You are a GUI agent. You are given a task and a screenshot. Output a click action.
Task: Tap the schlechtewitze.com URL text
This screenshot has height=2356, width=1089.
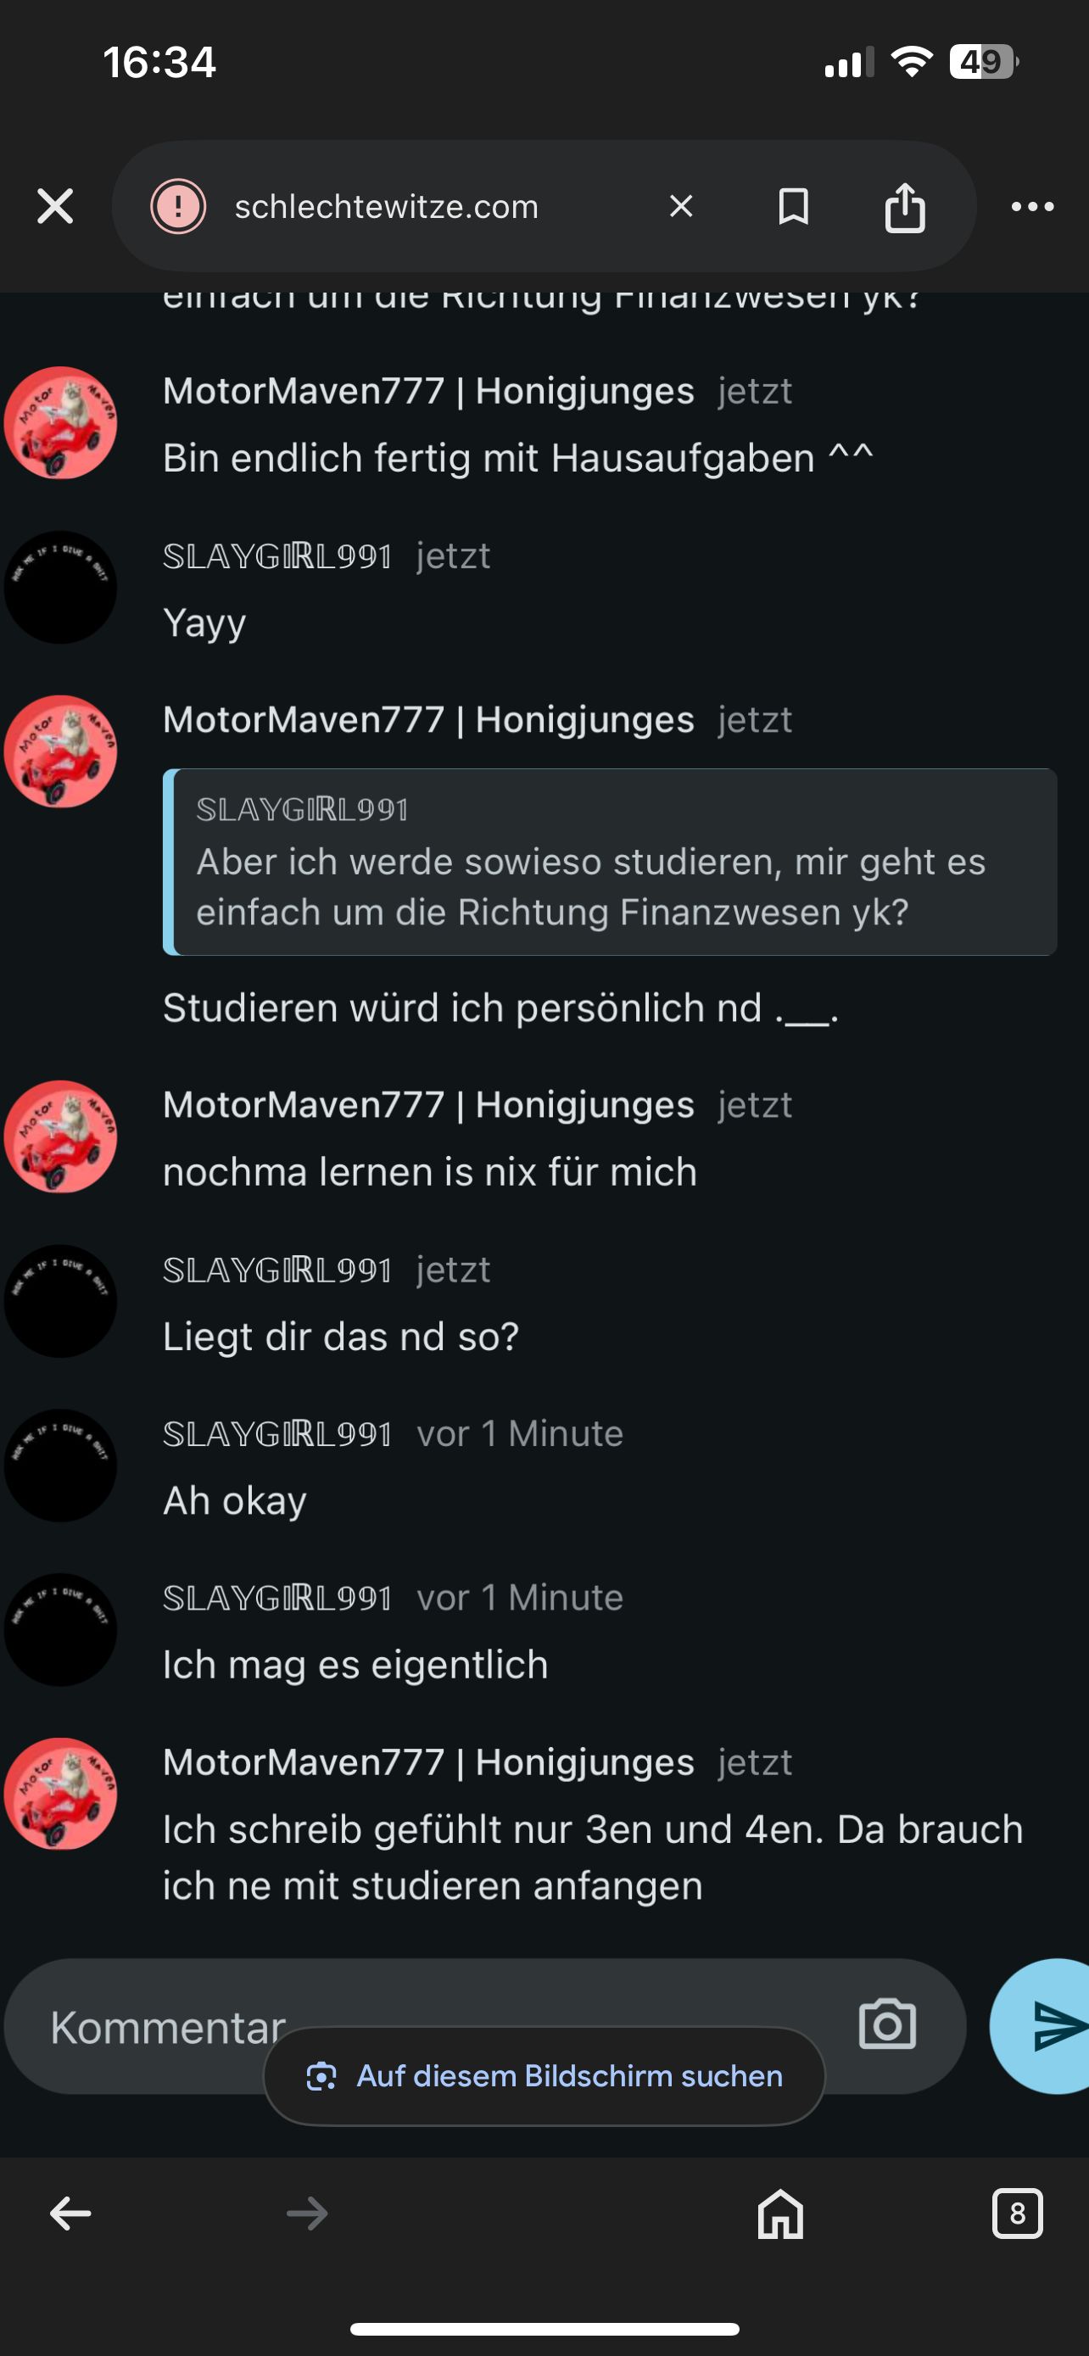[x=386, y=207]
